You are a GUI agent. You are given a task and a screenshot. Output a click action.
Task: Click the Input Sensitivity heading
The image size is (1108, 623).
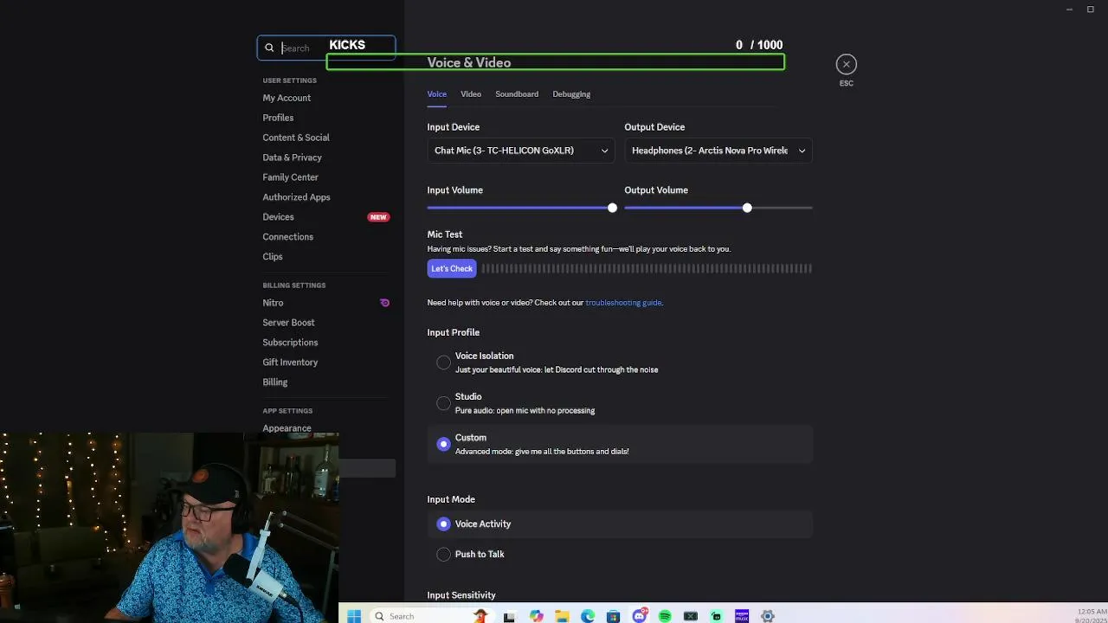point(461,595)
